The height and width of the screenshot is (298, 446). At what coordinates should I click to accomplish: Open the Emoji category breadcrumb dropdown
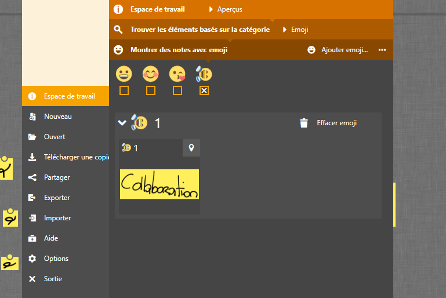pos(284,29)
